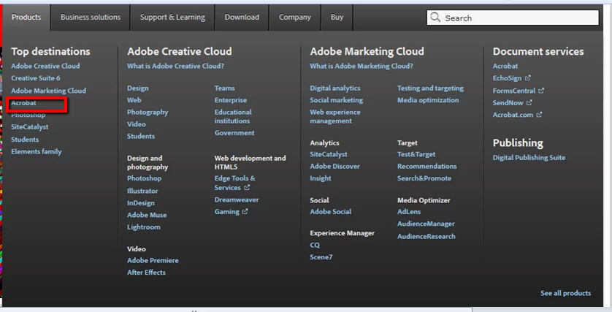Image resolution: width=612 pixels, height=312 pixels.
Task: Click the external-link icon beside EchoSign
Action: coord(528,78)
